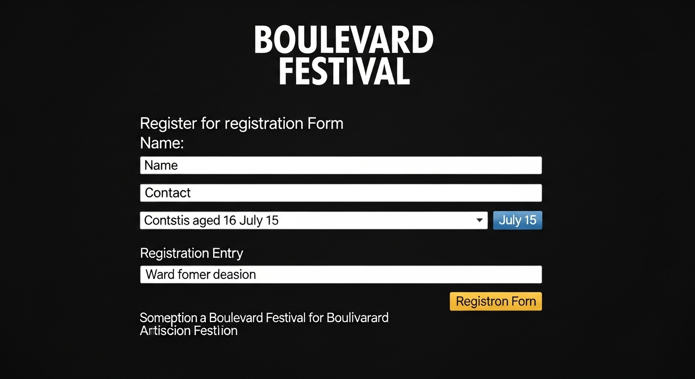Click the "Contact" placeholder text

pyautogui.click(x=168, y=193)
